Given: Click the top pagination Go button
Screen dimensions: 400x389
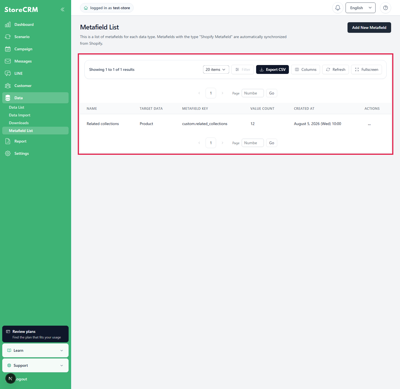Looking at the screenshot, I should (272, 93).
